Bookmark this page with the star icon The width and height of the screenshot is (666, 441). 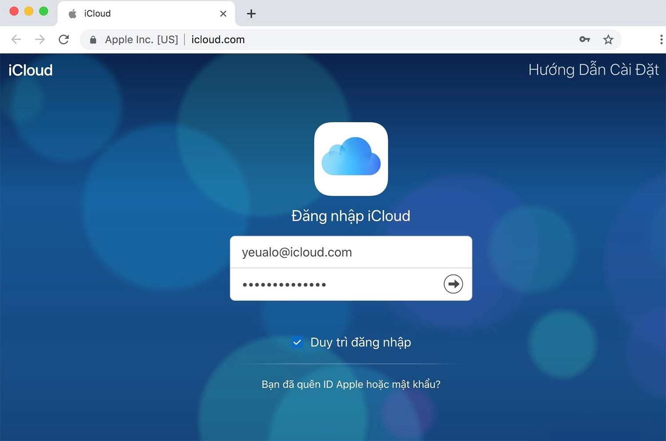point(608,39)
